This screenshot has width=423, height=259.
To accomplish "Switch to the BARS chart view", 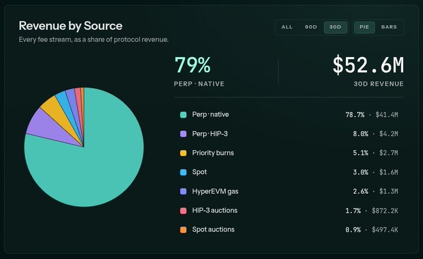I will [x=389, y=27].
